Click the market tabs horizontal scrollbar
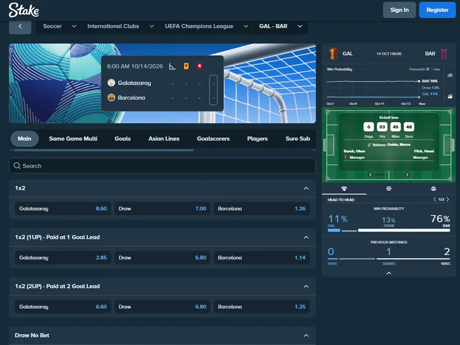Screen dimensions: 460x345 coord(103,150)
